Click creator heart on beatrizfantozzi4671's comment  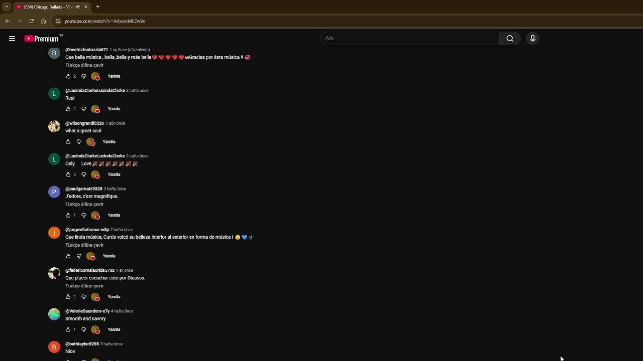[x=95, y=76]
